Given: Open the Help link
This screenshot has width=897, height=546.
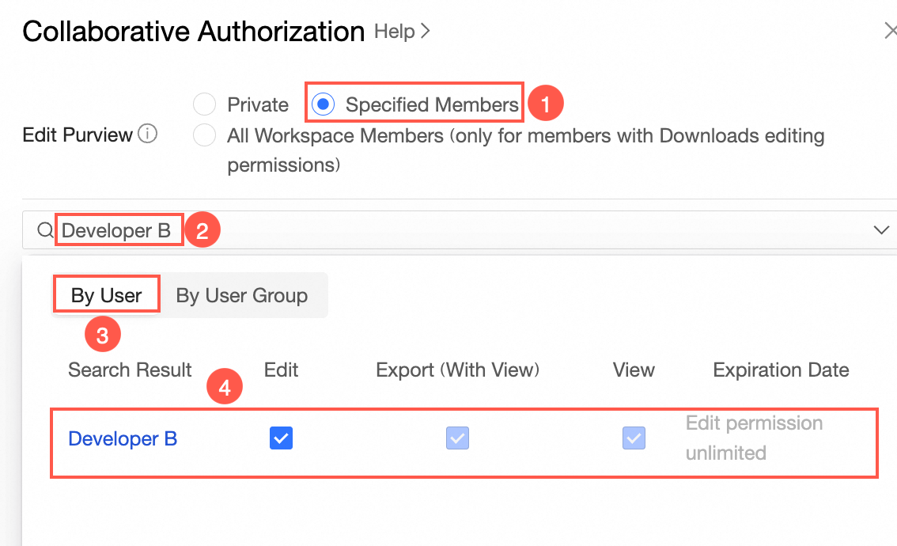Looking at the screenshot, I should tap(395, 32).
